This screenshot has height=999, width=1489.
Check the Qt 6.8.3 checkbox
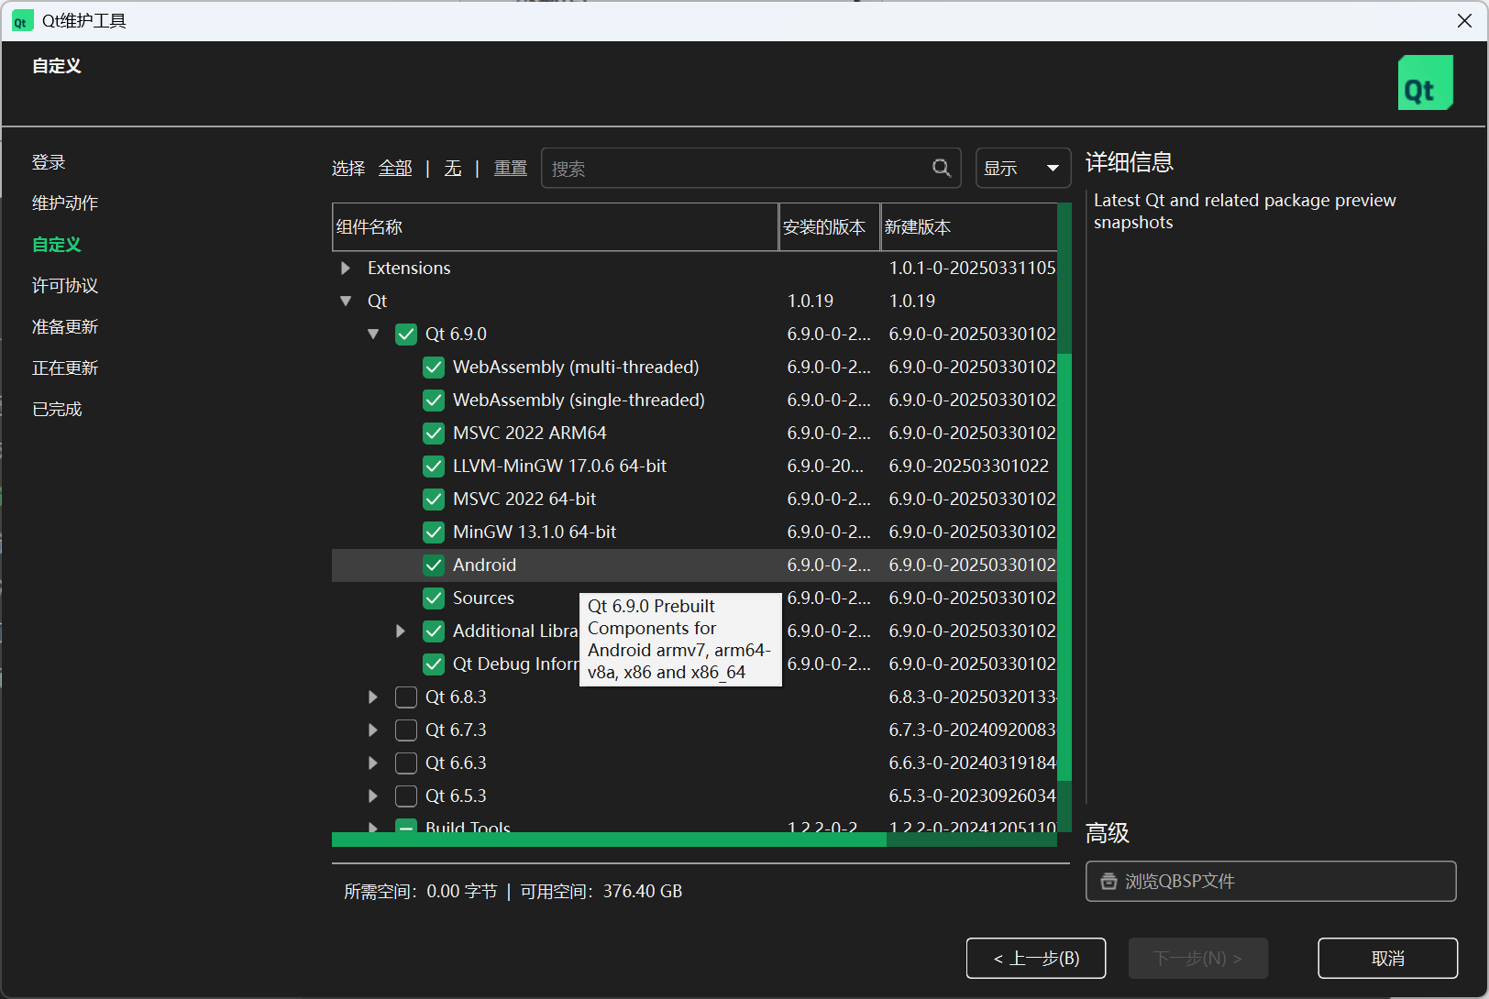(x=406, y=697)
